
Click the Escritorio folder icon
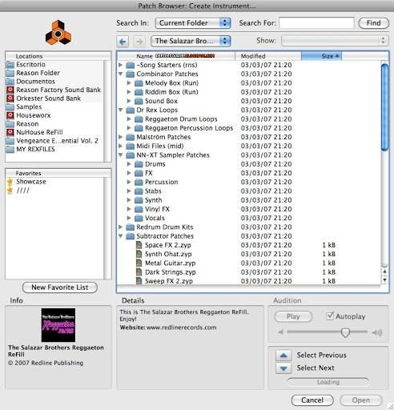tap(10, 65)
